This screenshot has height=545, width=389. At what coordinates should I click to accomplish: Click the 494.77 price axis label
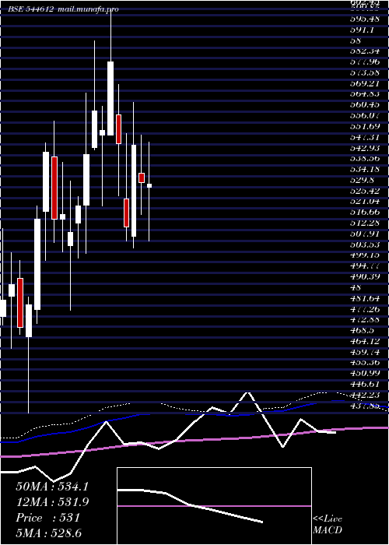click(364, 266)
